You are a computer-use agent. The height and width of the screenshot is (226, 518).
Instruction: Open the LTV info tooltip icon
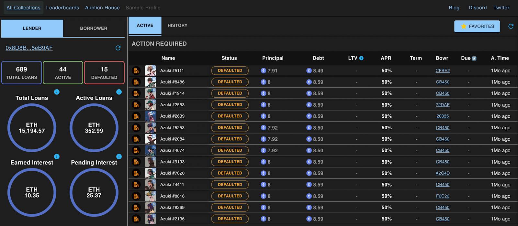[361, 58]
